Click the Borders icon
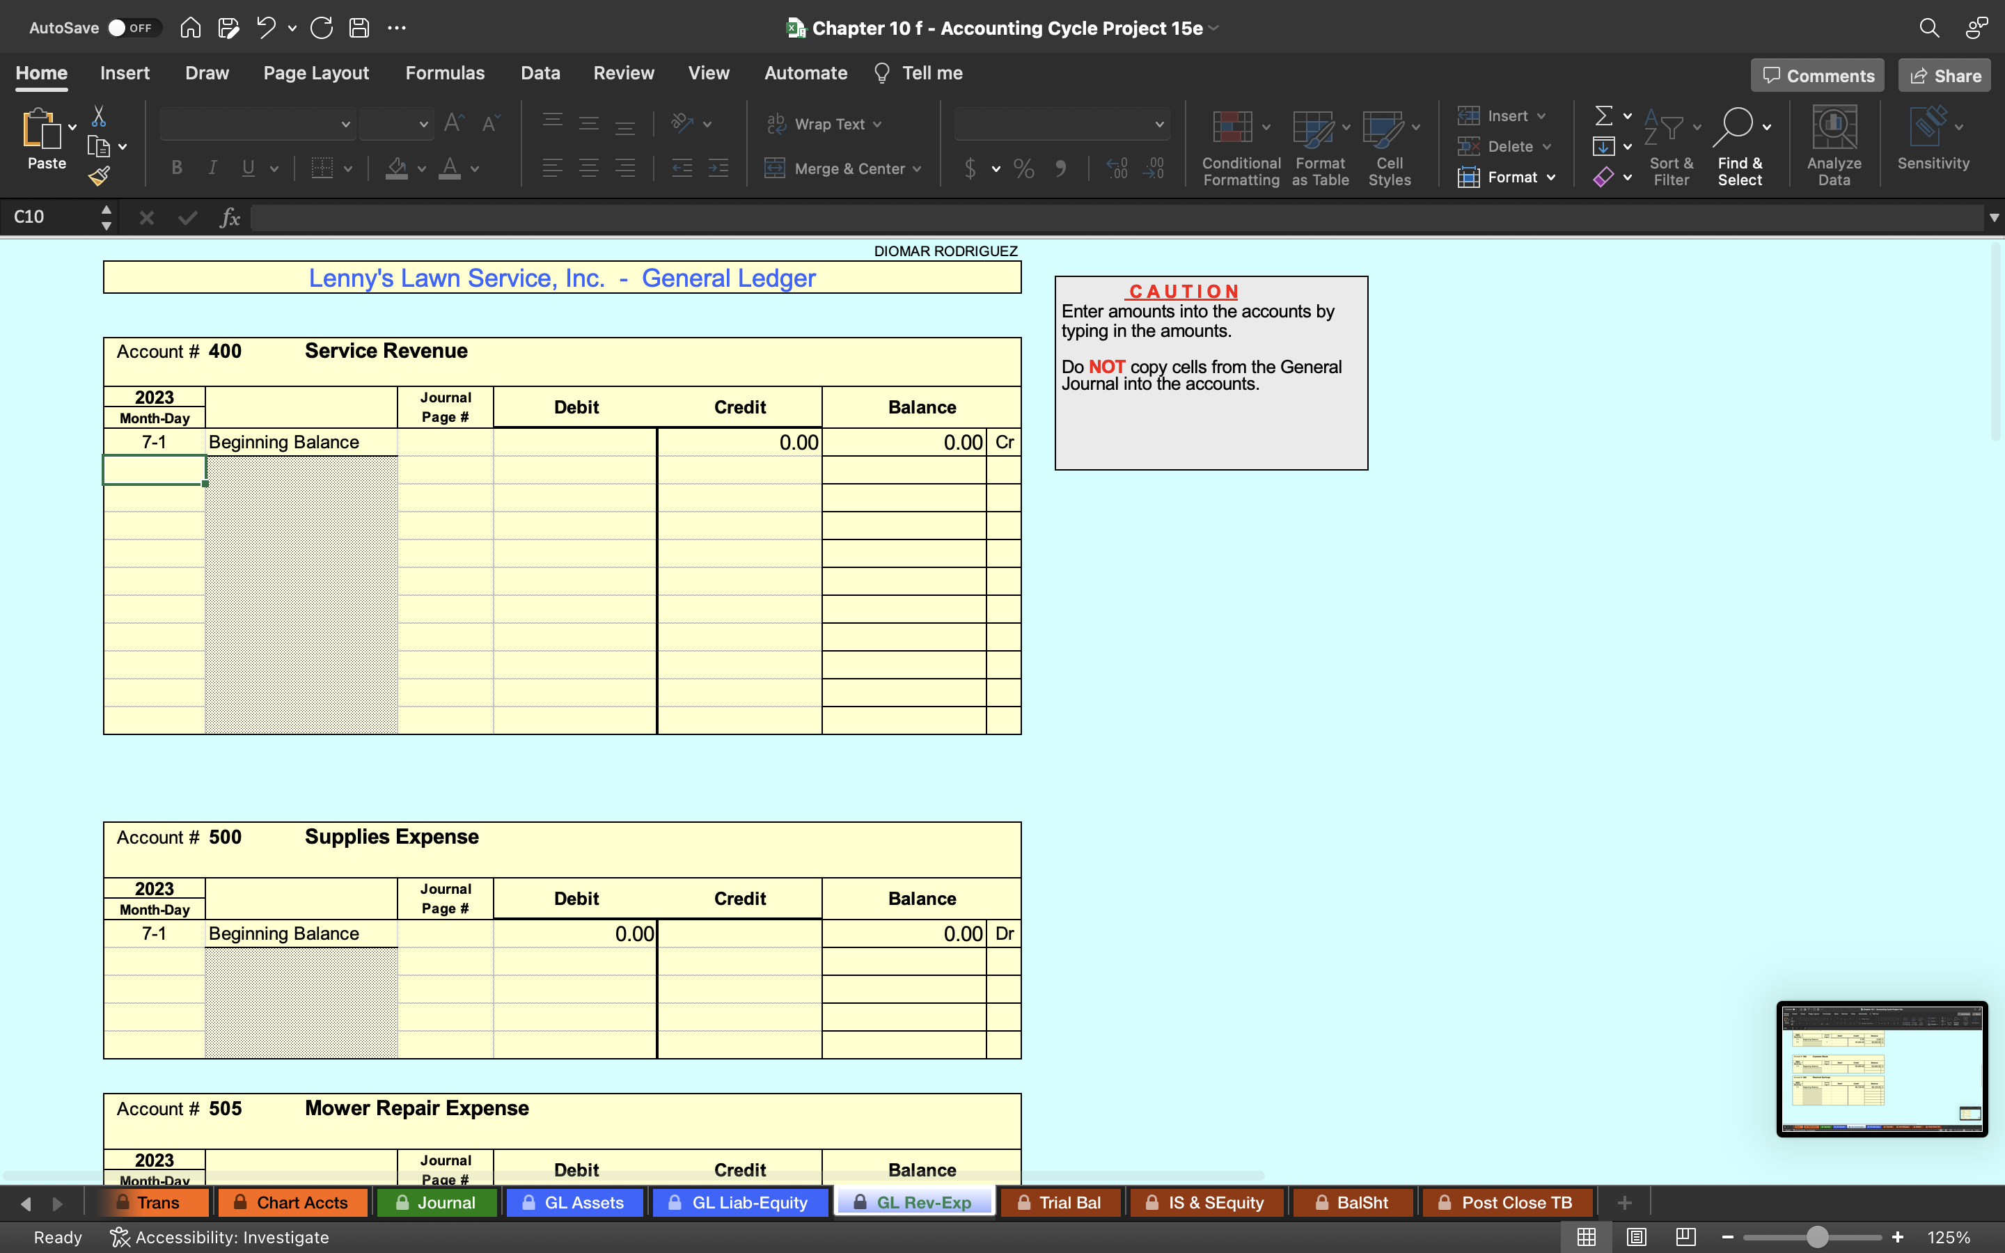 coord(322,168)
